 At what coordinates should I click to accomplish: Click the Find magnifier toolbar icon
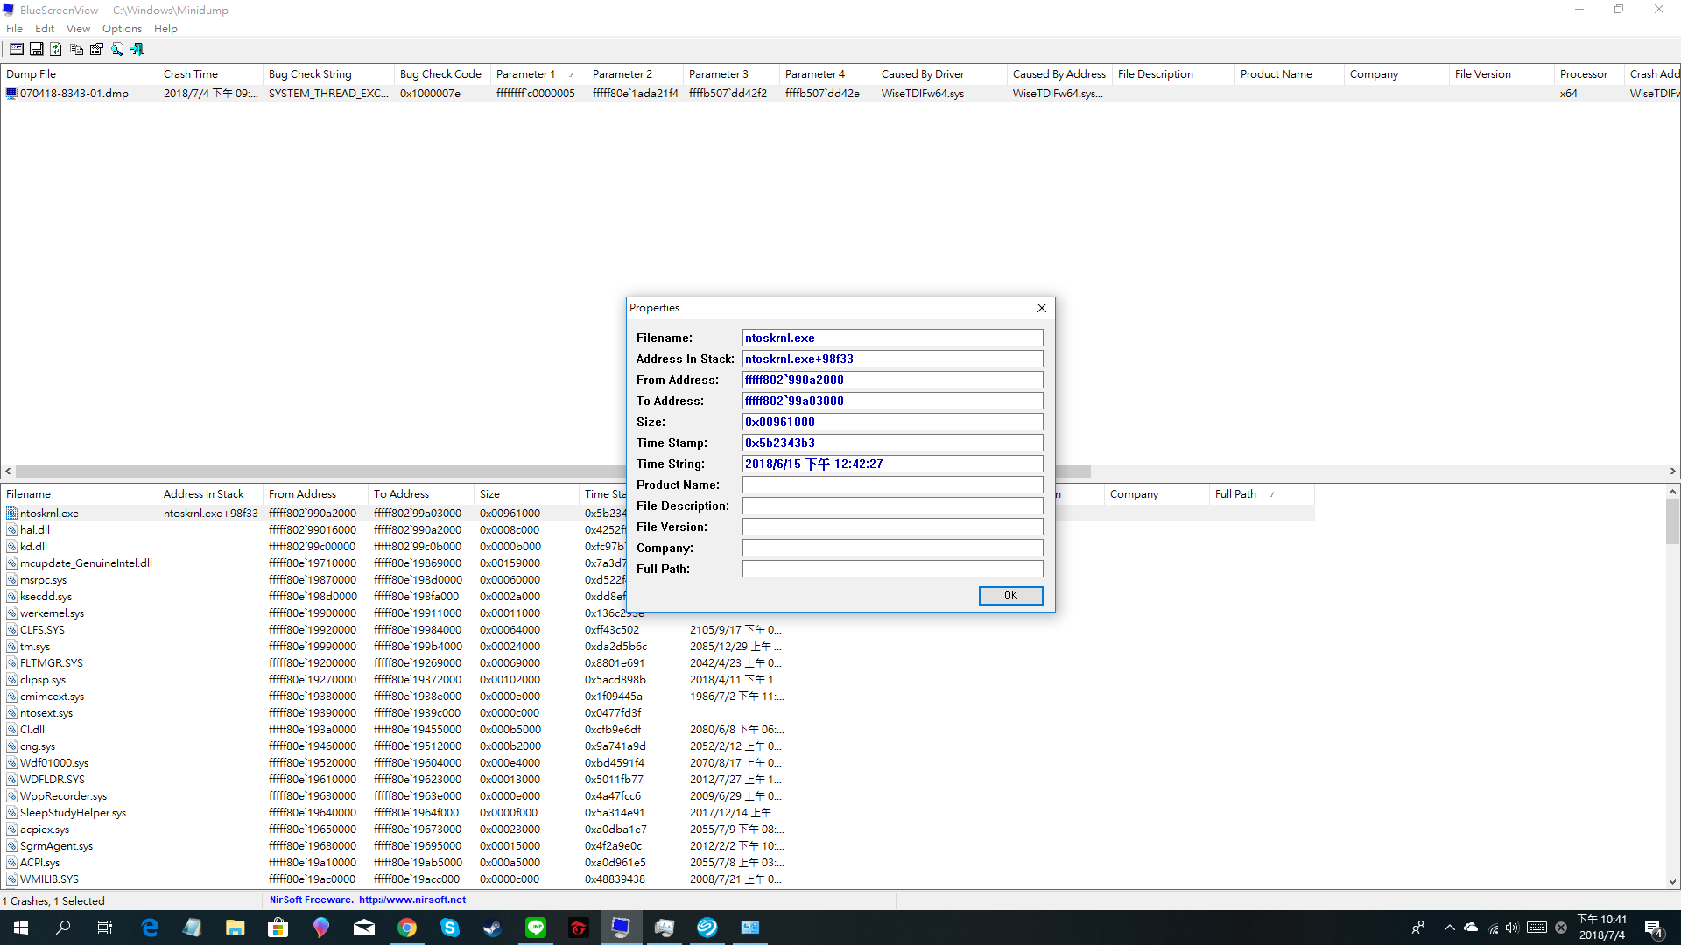coord(117,49)
